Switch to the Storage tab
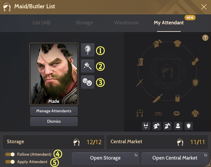Viewport: 211px width, 167px height. click(84, 23)
